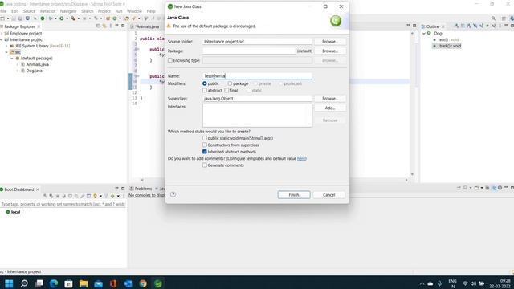Click the pencil edit icon in the Boot Dashboard toolbar
The width and height of the screenshot is (514, 289).
pos(82,196)
